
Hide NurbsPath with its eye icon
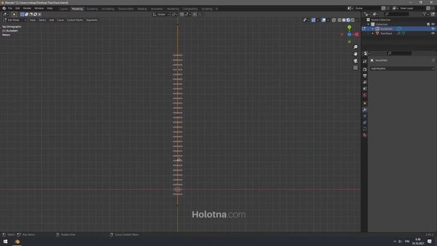[433, 29]
